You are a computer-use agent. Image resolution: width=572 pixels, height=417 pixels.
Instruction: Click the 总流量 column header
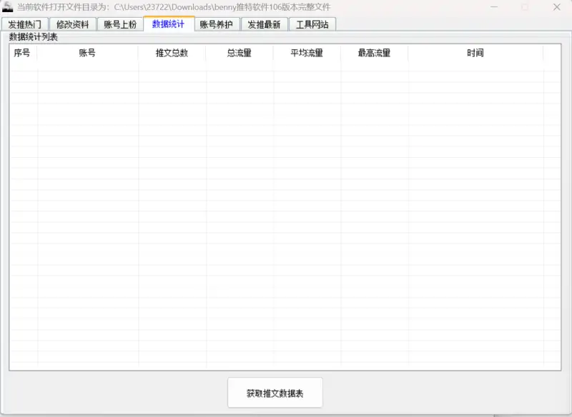tap(240, 53)
